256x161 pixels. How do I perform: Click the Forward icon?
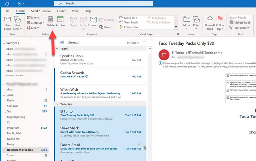click(93, 19)
